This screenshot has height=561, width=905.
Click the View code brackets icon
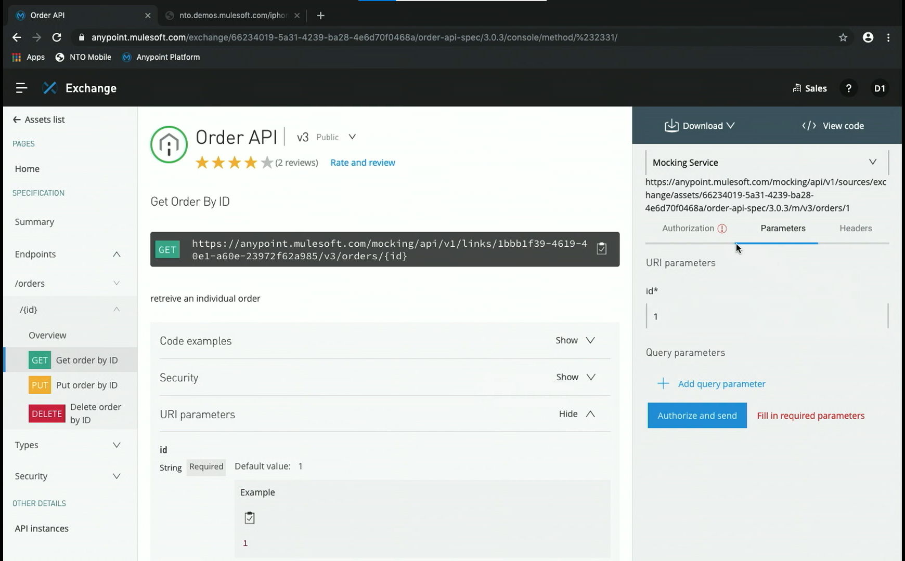(809, 126)
